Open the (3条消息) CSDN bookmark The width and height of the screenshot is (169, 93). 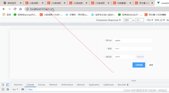click(x=51, y=15)
